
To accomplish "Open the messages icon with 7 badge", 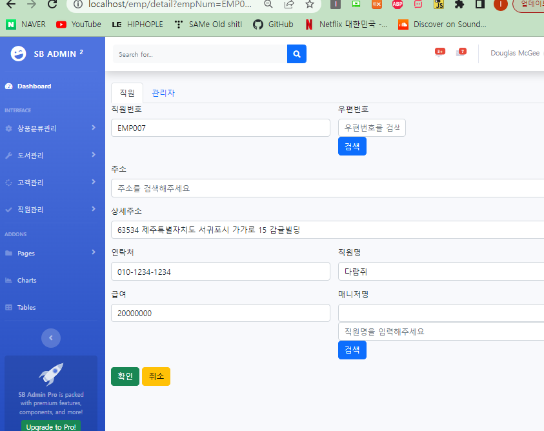I will coord(461,52).
